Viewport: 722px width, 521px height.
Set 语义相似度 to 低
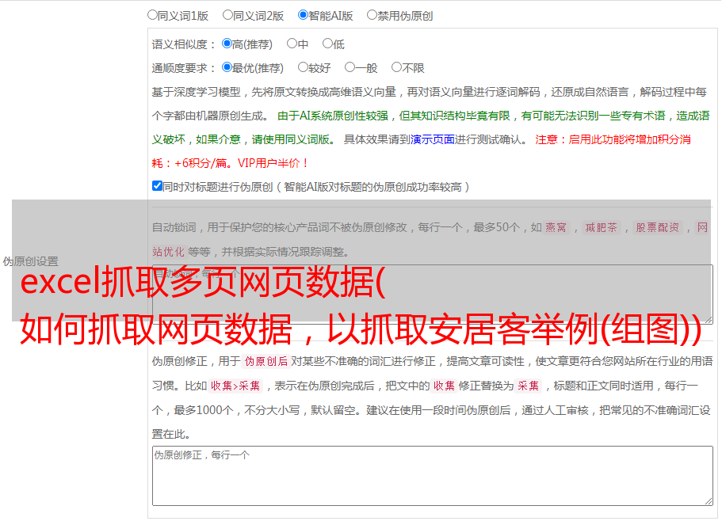pyautogui.click(x=328, y=44)
